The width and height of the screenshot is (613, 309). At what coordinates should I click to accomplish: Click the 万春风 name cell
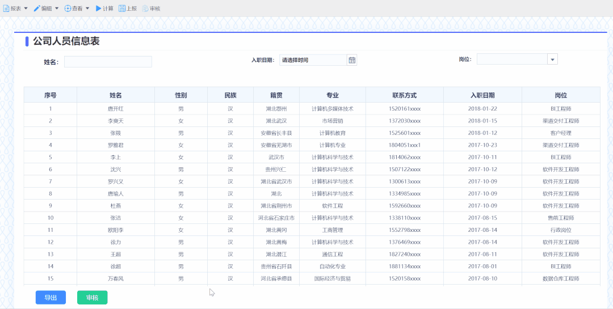tap(115, 279)
